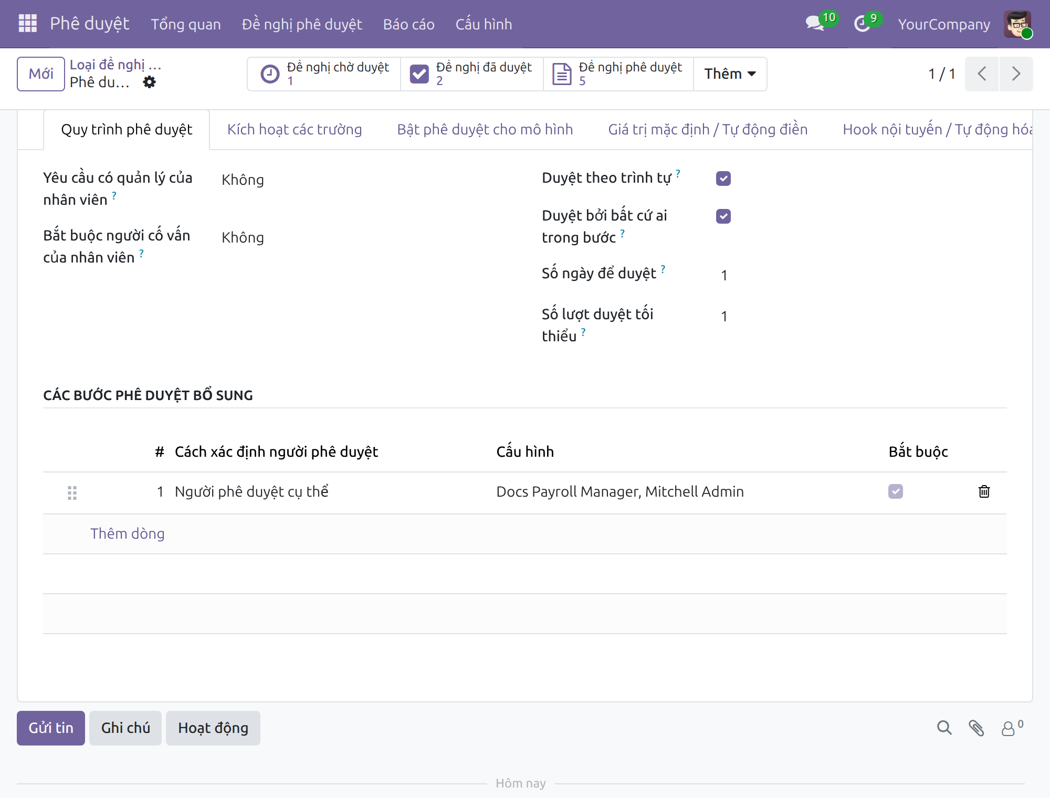Go to next record with right chevron
This screenshot has width=1050, height=798.
1016,74
